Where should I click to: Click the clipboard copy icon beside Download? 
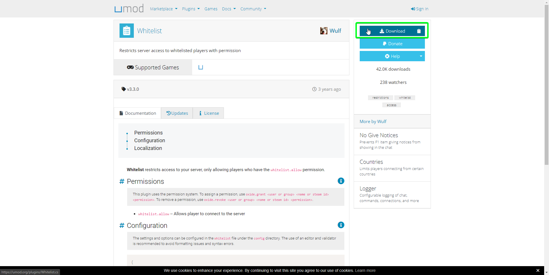[x=419, y=31]
